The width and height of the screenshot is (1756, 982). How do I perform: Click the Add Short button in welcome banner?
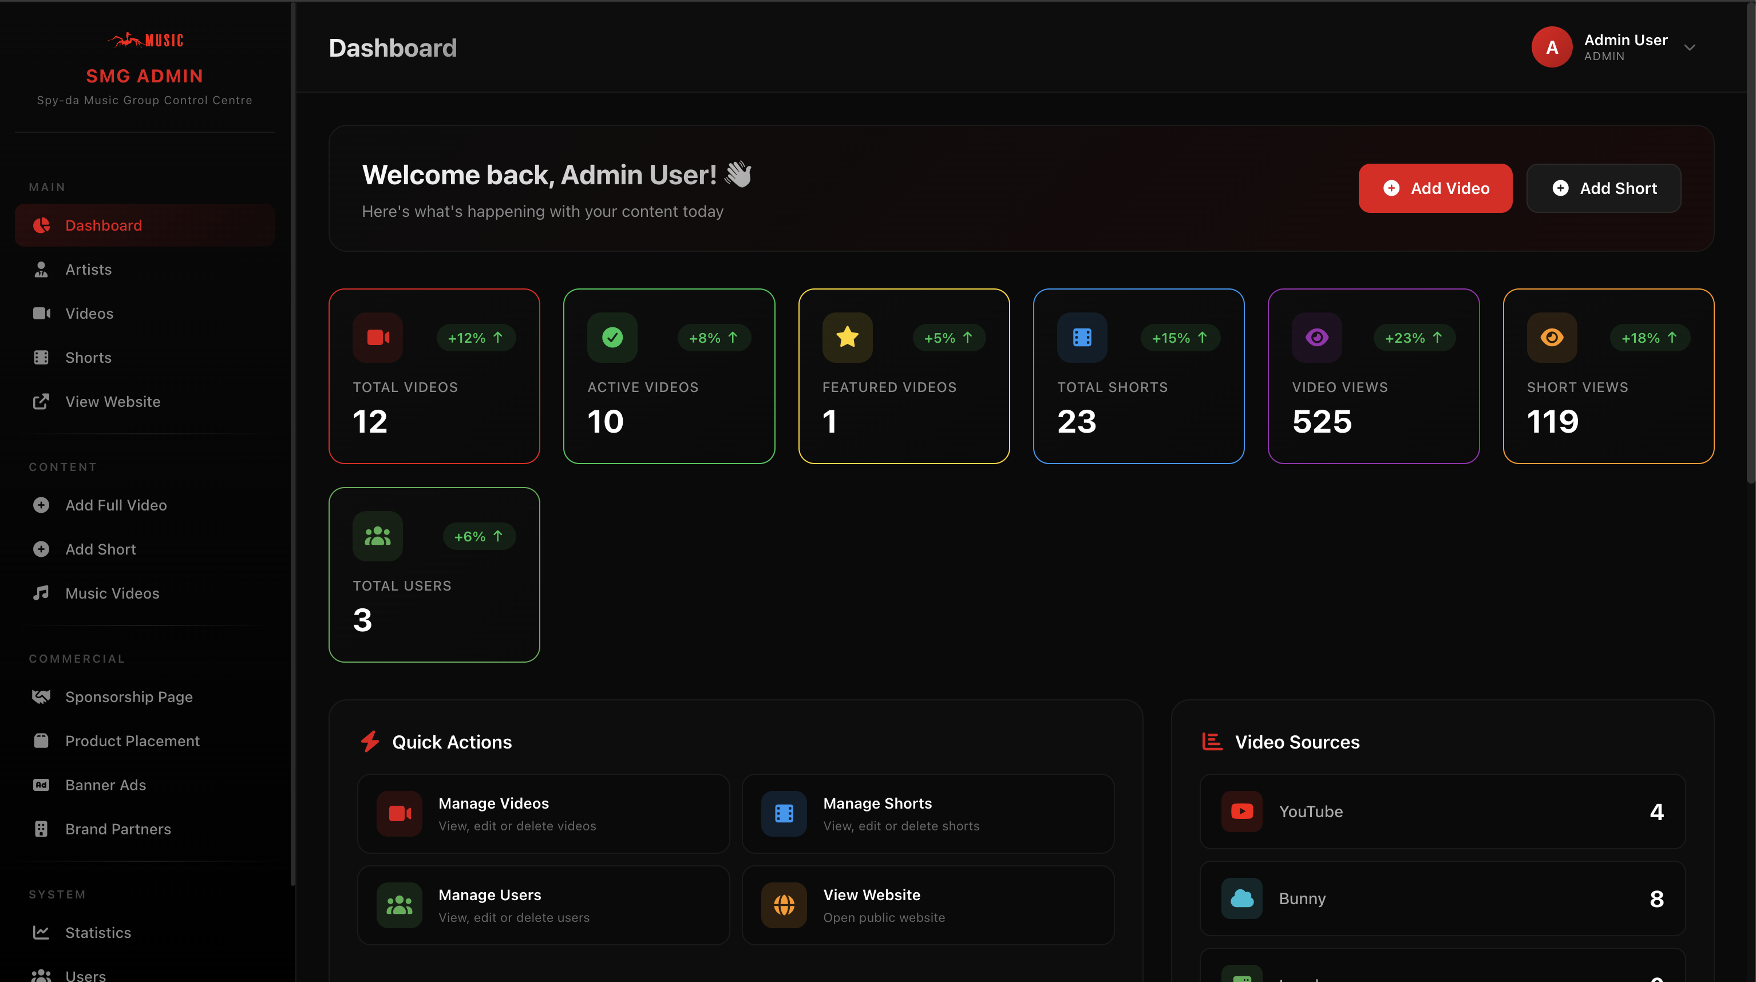click(1603, 188)
